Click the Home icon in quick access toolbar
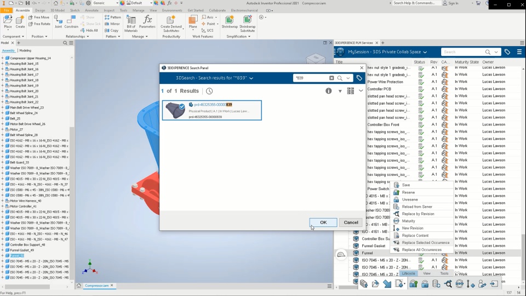The height and width of the screenshot is (296, 526). [x=56, y=3]
